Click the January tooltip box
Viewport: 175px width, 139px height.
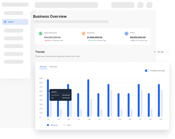point(60,95)
